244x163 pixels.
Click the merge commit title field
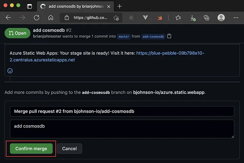click(122, 111)
